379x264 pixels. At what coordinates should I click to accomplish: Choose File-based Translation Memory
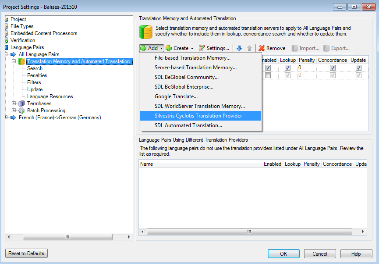tap(200, 58)
